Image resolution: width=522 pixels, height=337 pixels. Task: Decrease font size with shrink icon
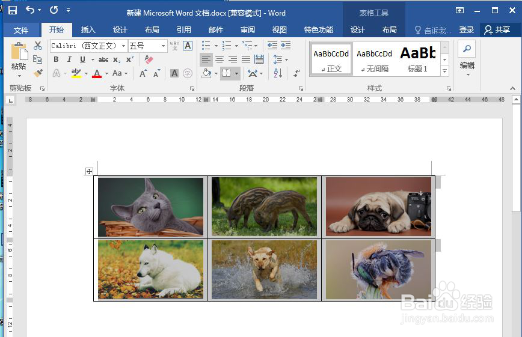pos(156,73)
